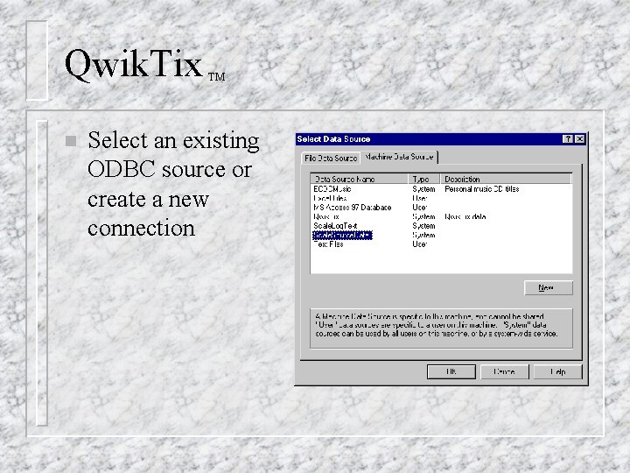
Task: Select the ScaleLogText data source
Action: click(441, 226)
